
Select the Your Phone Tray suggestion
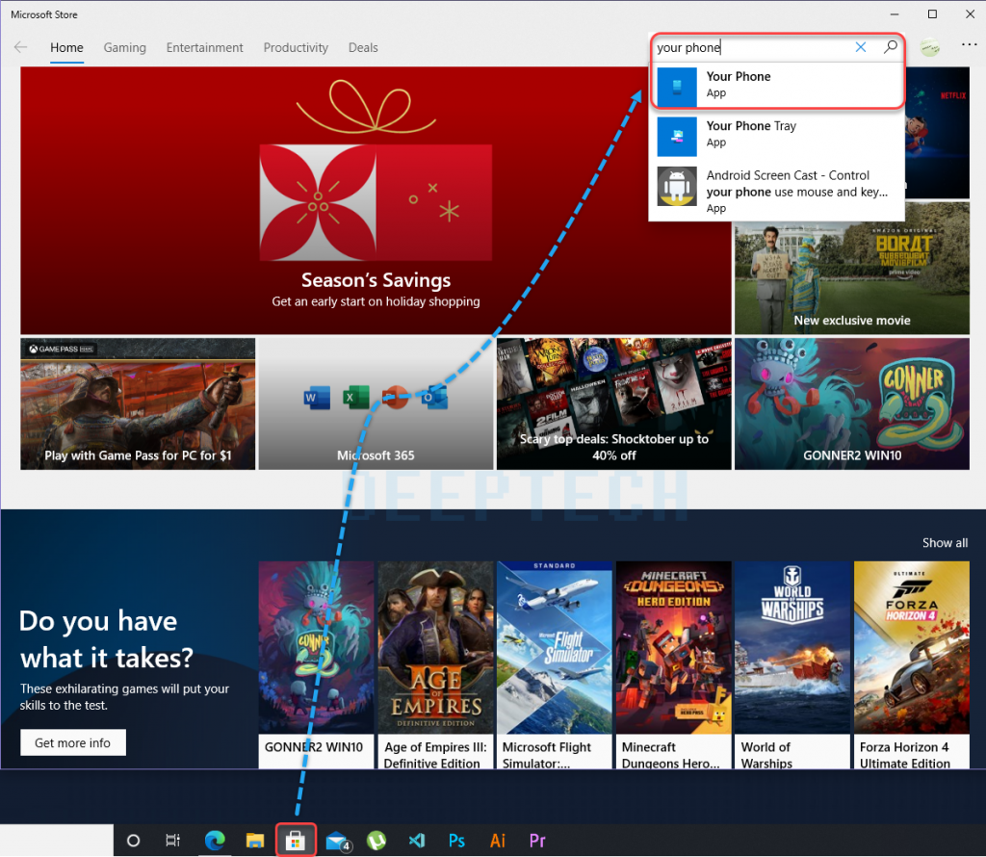[777, 135]
